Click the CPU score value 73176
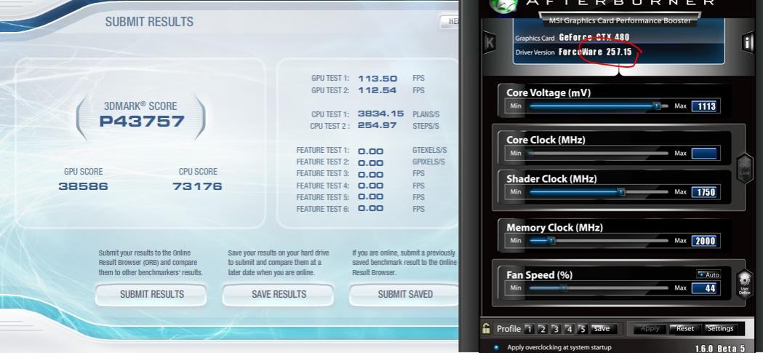 (x=198, y=186)
